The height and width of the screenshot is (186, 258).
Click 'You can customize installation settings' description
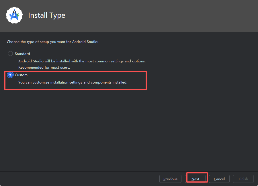coord(73,82)
